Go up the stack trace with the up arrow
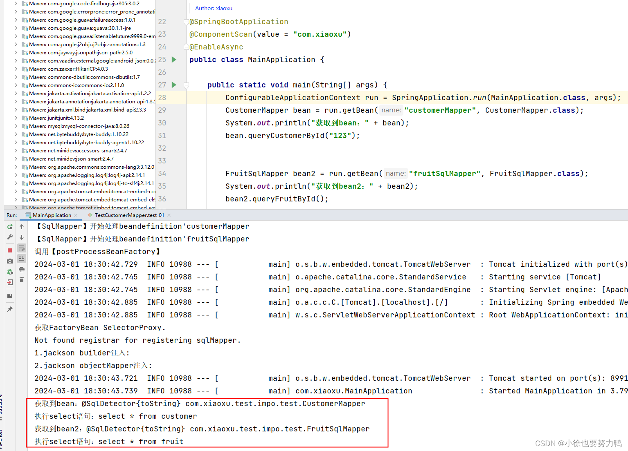The image size is (628, 451). (x=22, y=227)
